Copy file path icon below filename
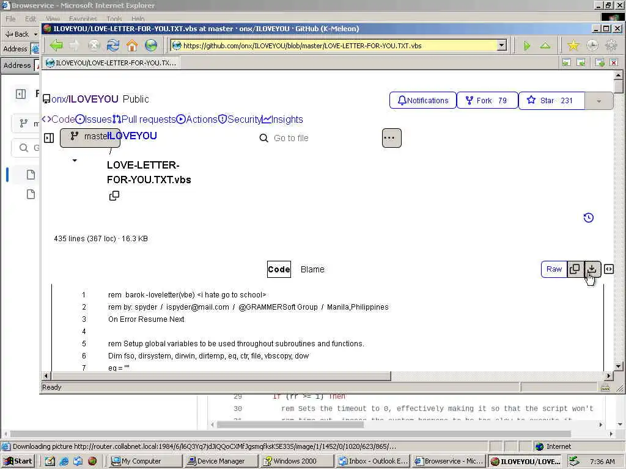This screenshot has width=626, height=469. (x=114, y=196)
